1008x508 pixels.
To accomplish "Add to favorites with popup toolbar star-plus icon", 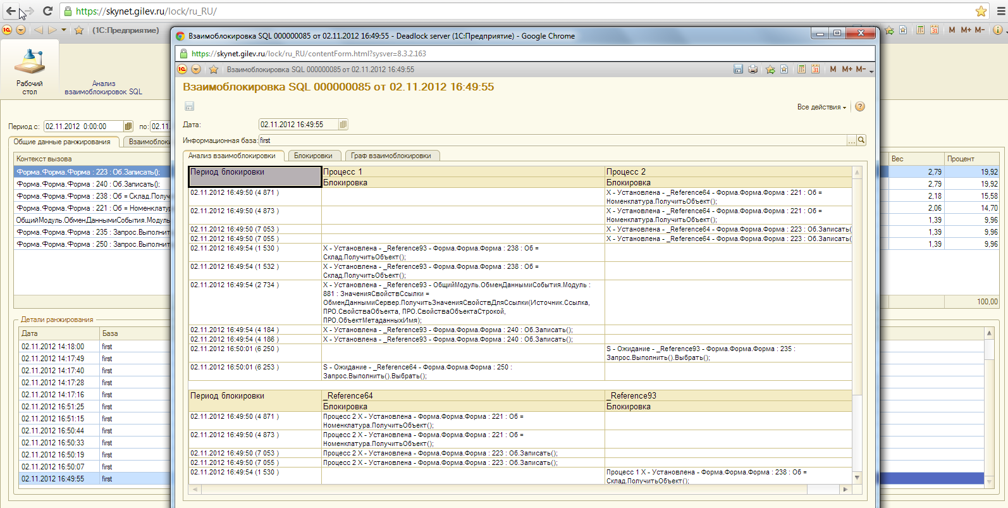I will pos(770,69).
